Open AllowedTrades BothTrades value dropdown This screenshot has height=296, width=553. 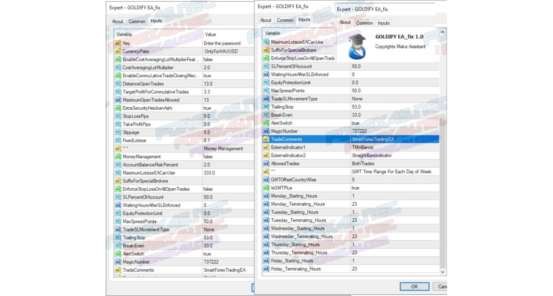point(394,163)
